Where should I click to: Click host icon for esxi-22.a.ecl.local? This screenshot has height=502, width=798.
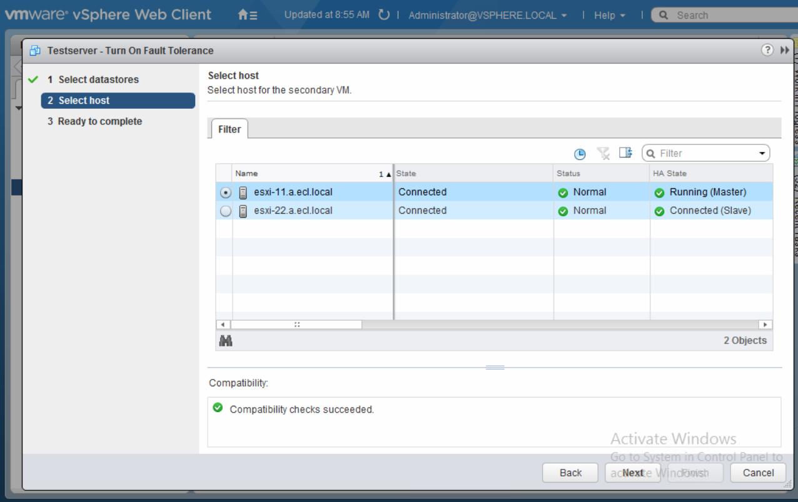click(243, 211)
